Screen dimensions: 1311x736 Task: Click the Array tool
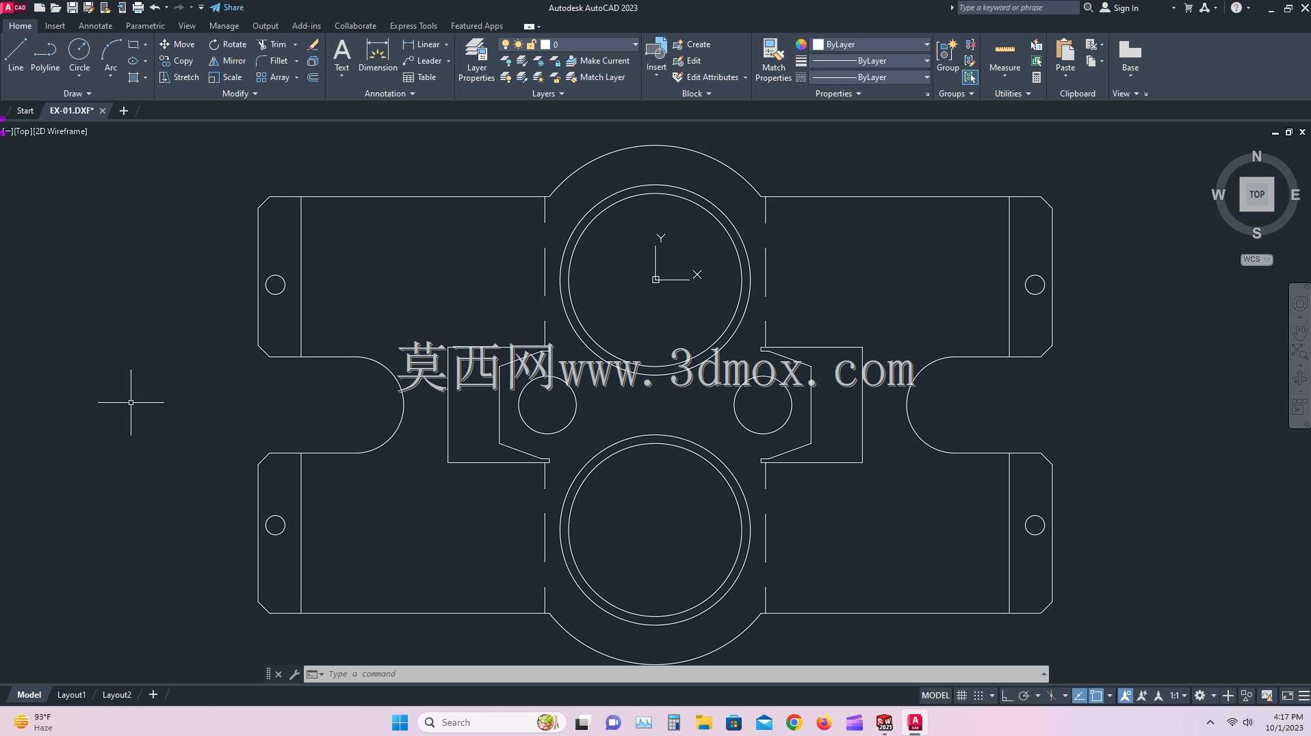pyautogui.click(x=273, y=77)
